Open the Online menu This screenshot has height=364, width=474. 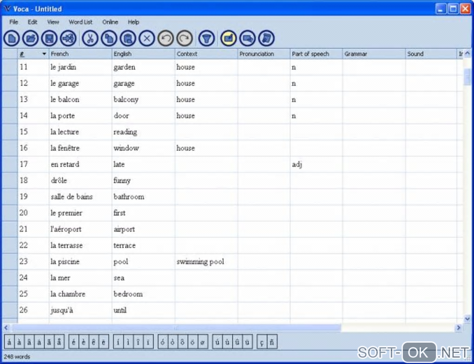110,22
